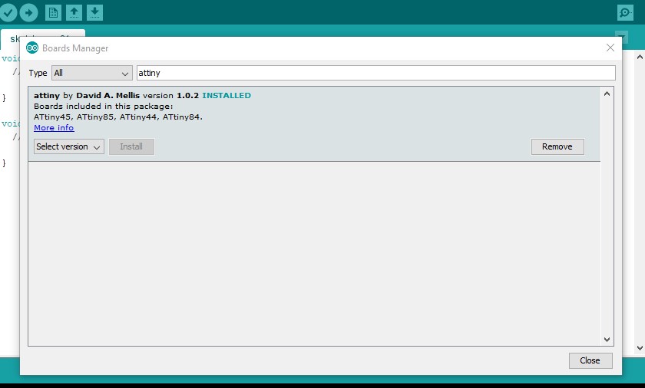Open the Serial Monitor magnifier icon
645x388 pixels.
[x=625, y=12]
